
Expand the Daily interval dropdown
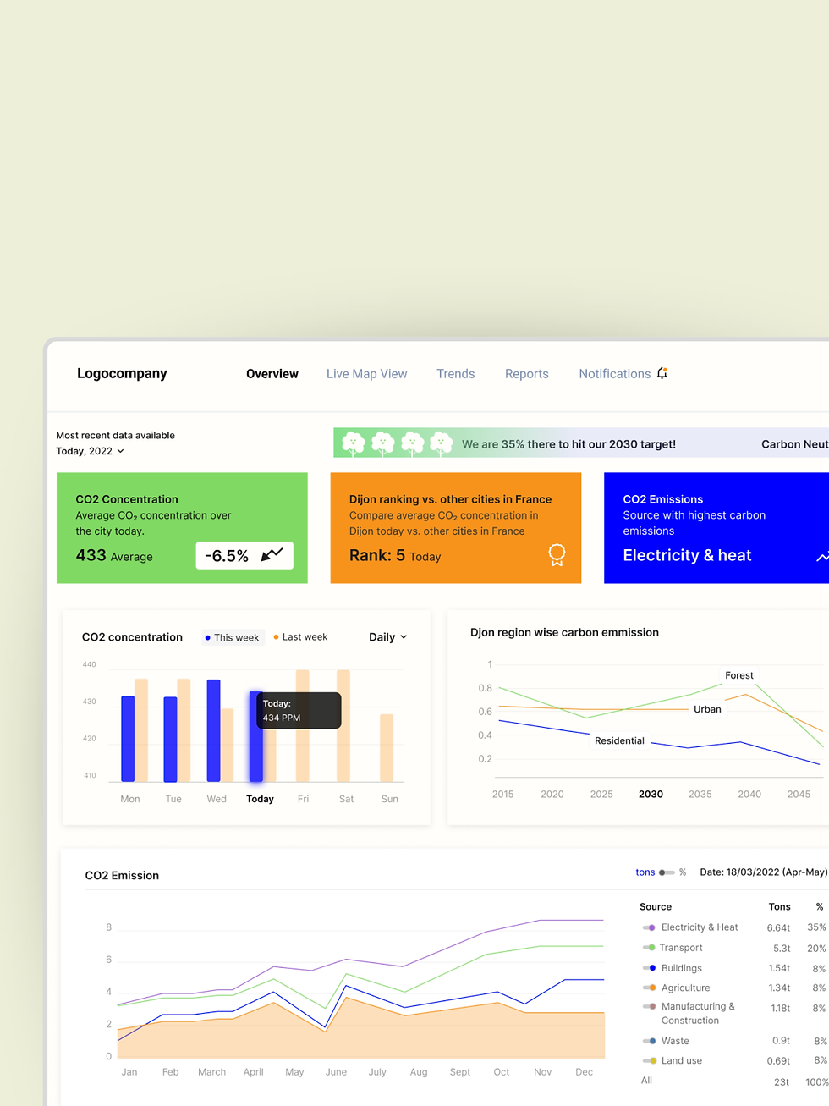point(388,637)
